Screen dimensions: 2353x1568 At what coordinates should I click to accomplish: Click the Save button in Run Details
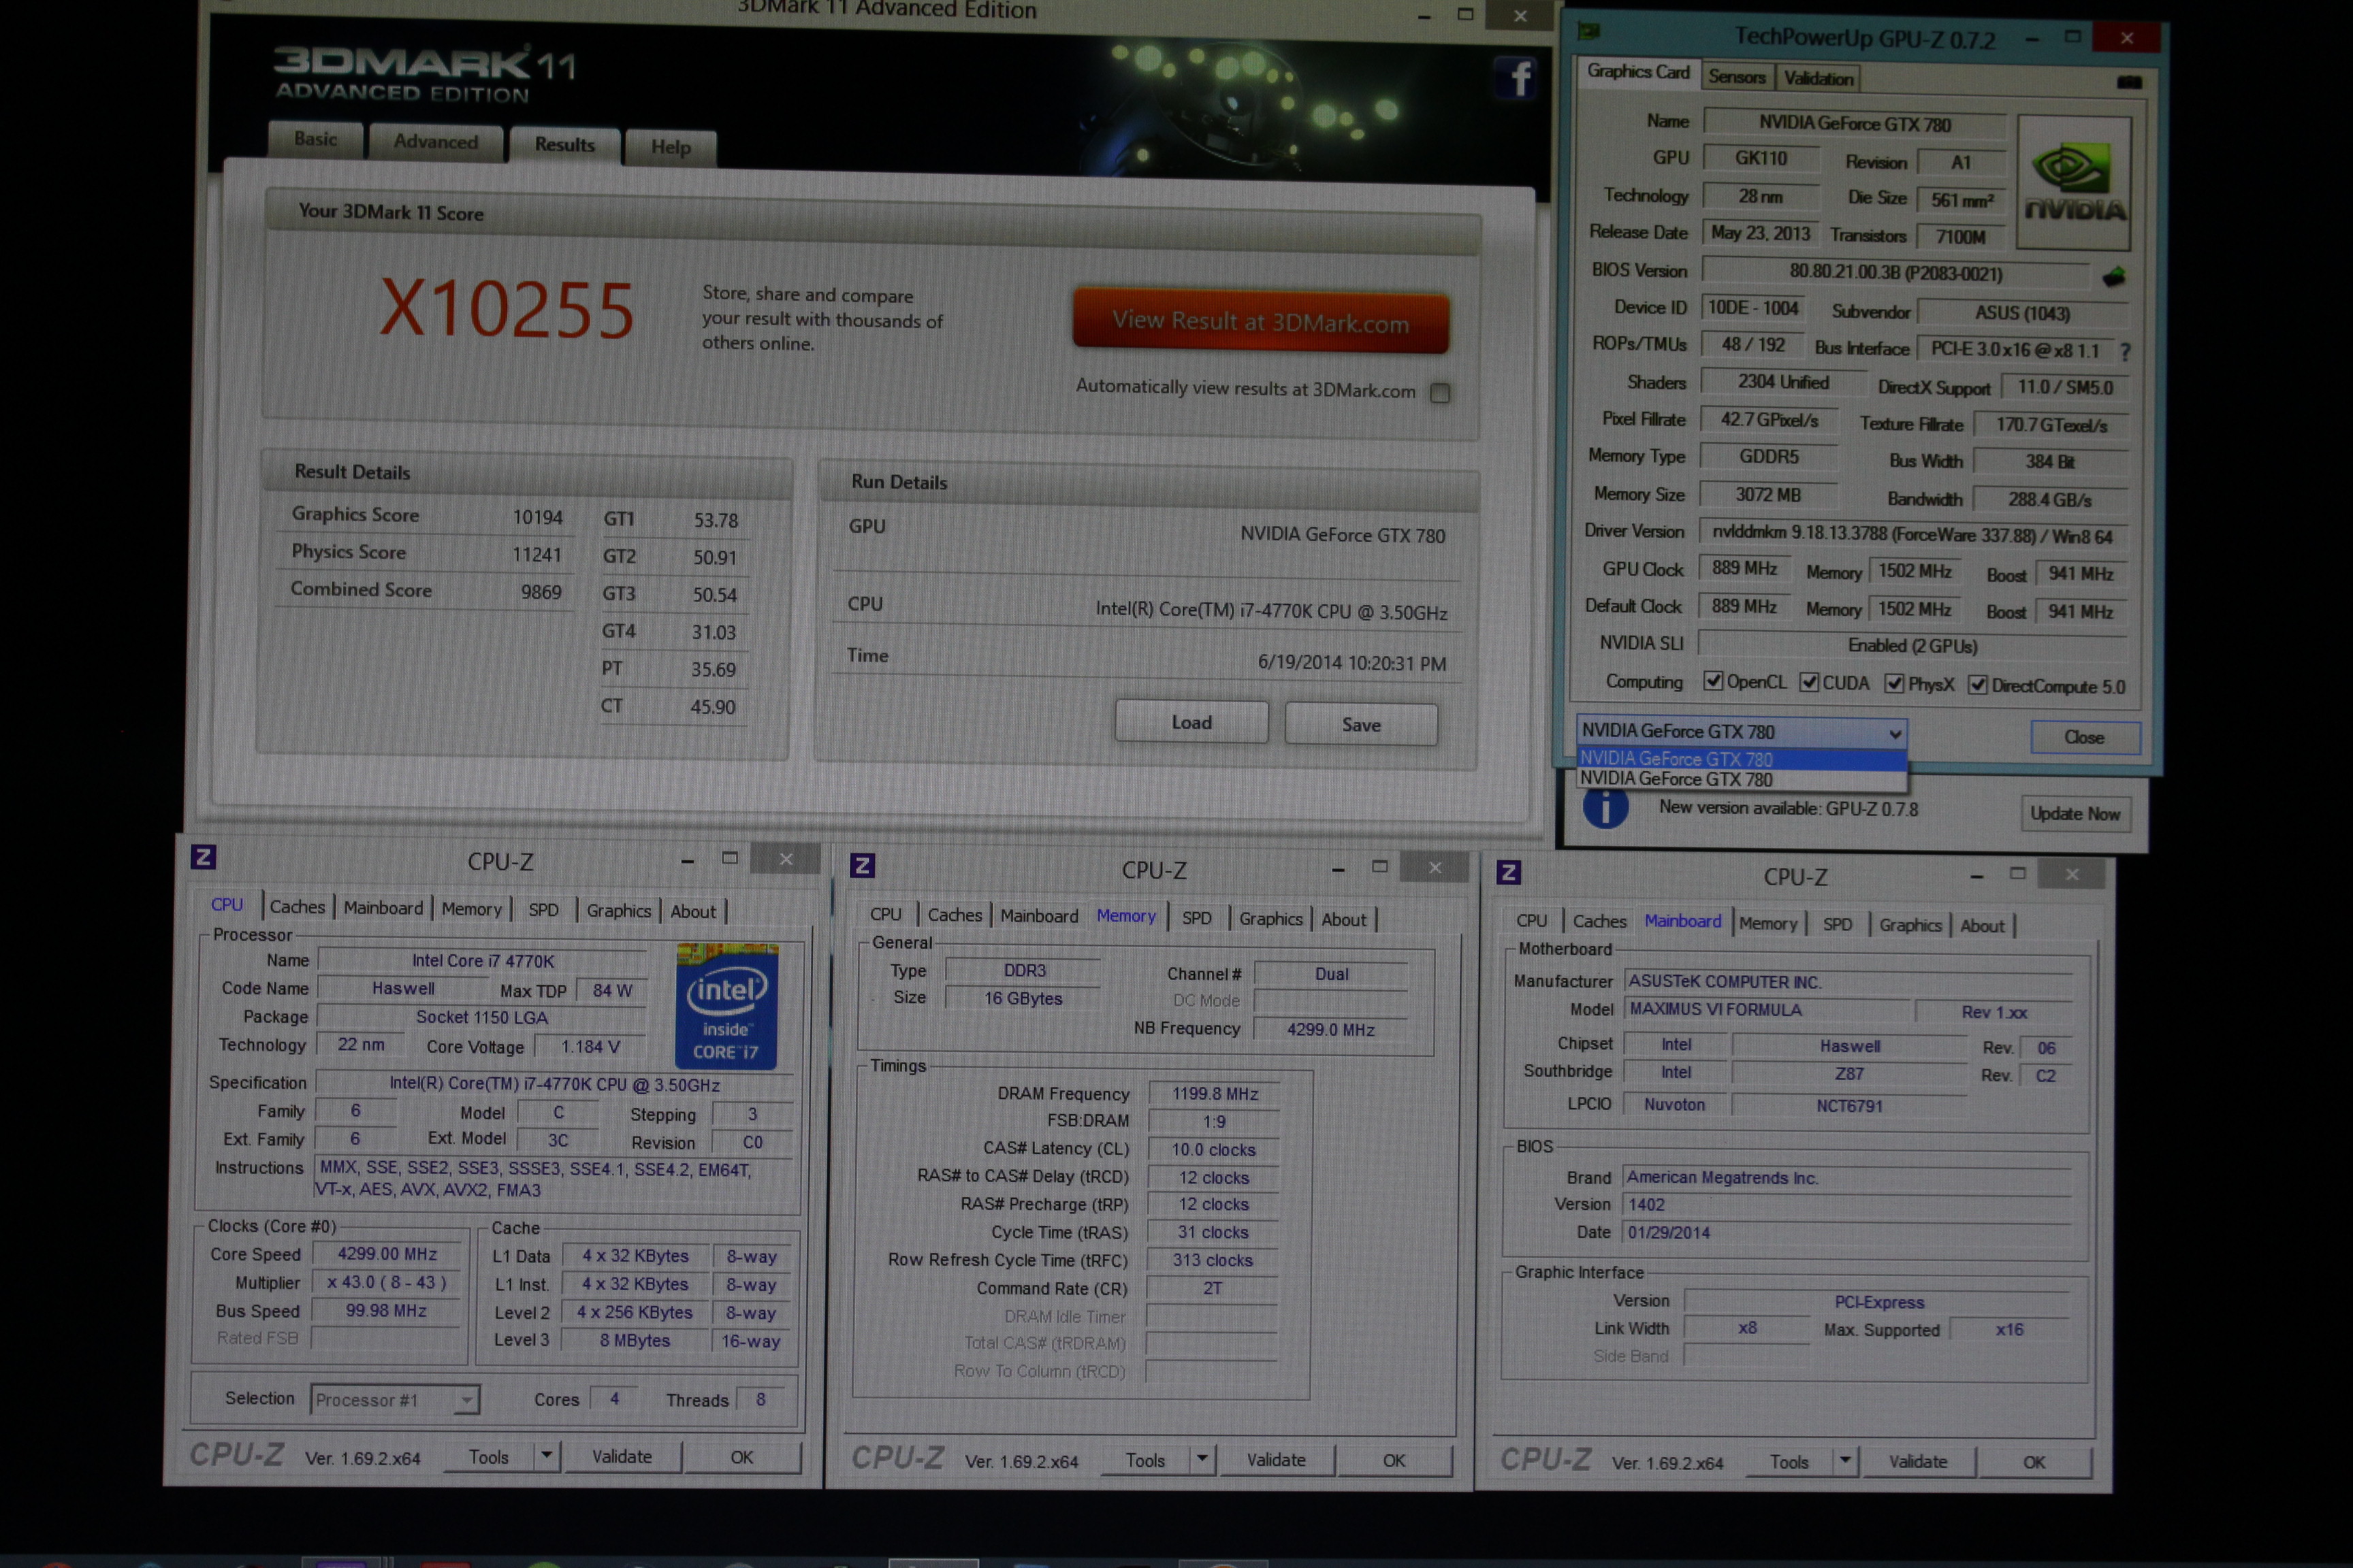pos(1360,724)
